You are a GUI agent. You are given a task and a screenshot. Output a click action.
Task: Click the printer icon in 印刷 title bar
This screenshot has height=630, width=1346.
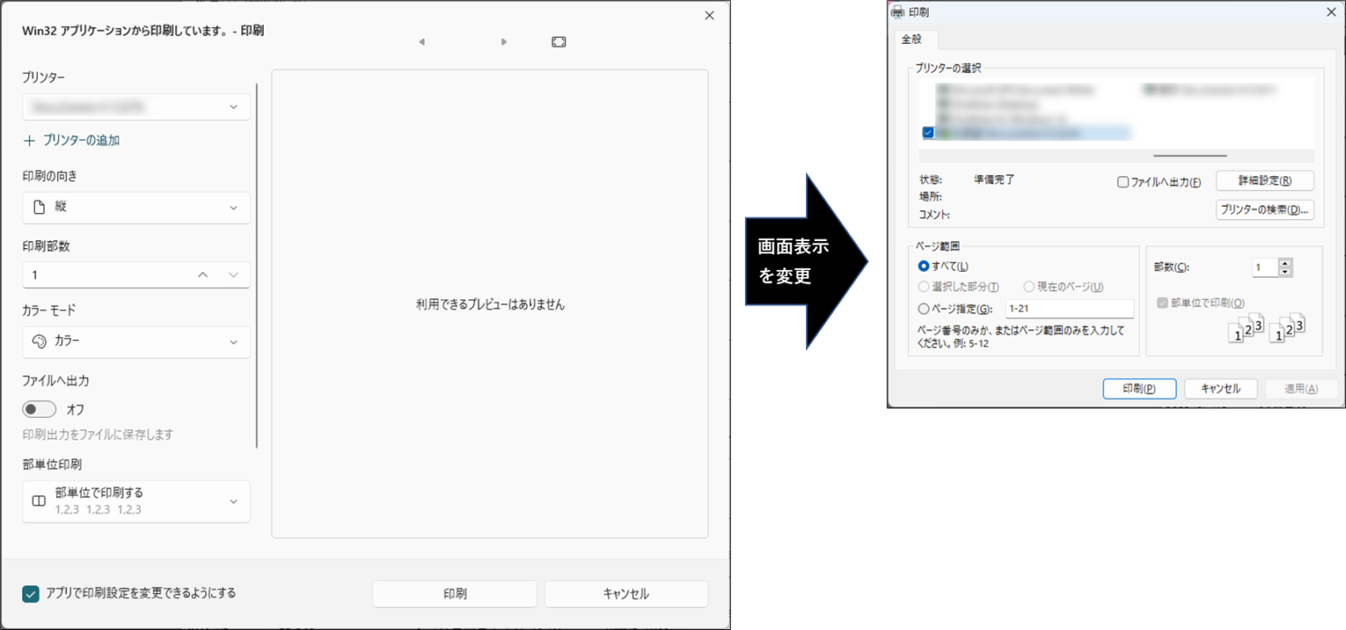897,12
